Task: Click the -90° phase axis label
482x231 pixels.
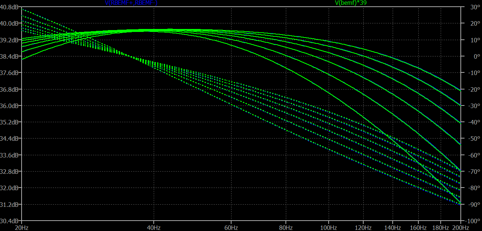Action: [474, 205]
